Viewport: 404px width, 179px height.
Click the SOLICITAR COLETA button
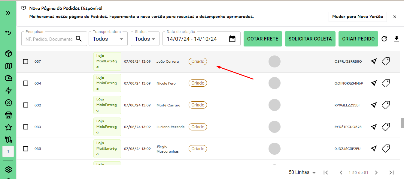(310, 39)
